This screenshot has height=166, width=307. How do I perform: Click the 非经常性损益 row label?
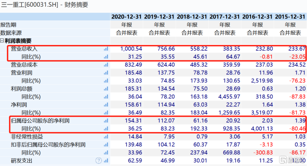(x=27, y=137)
